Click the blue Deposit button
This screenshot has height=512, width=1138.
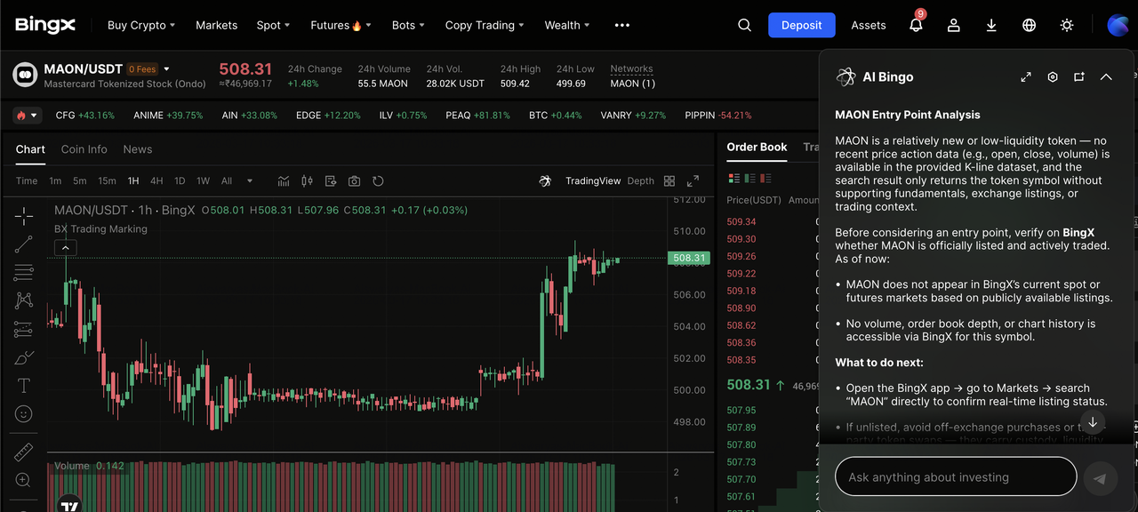pos(801,25)
